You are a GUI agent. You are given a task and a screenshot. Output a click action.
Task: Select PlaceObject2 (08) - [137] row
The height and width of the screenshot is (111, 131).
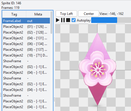point(26,50)
